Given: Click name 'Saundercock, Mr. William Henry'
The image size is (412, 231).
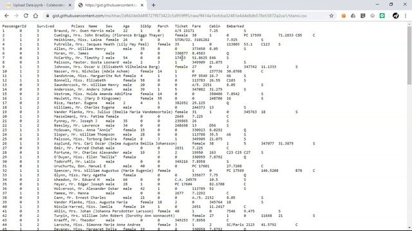Looking at the screenshot, I should (86, 85).
